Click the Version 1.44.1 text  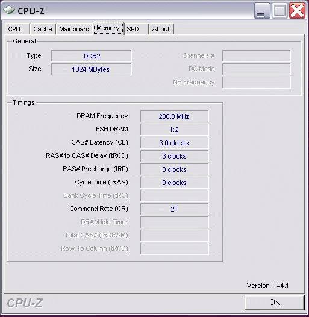[267, 286]
